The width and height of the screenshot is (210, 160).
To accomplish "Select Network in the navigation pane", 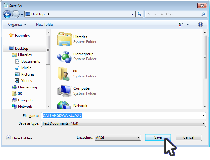I will (22, 107).
